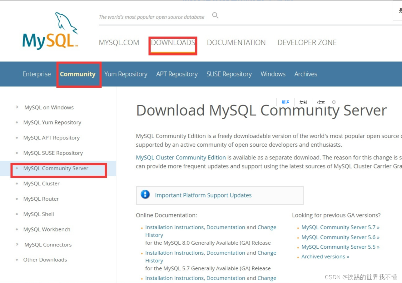Viewport: 402px width, 283px height.
Task: Open MySQL Community Server 5.7 link
Action: 340,227
